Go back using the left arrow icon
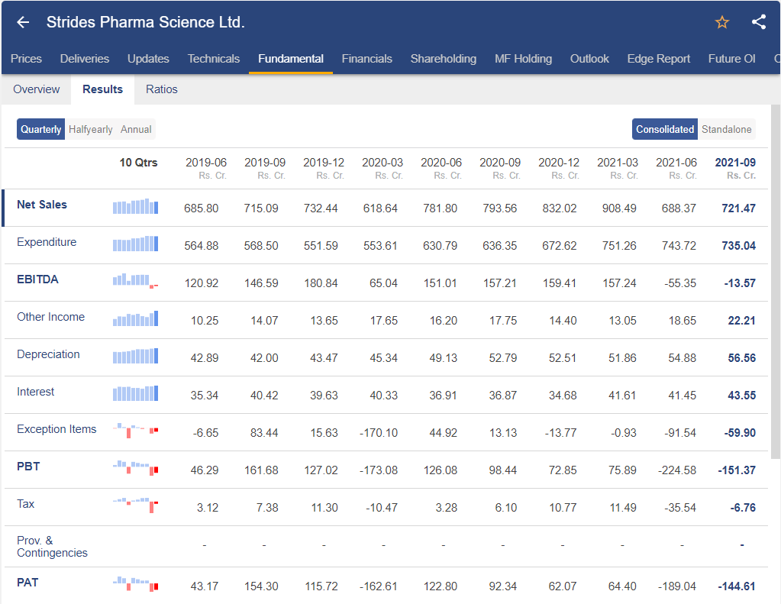This screenshot has width=781, height=604. coord(23,22)
